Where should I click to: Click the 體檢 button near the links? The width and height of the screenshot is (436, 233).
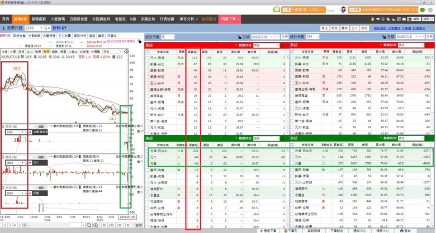pyautogui.click(x=344, y=28)
